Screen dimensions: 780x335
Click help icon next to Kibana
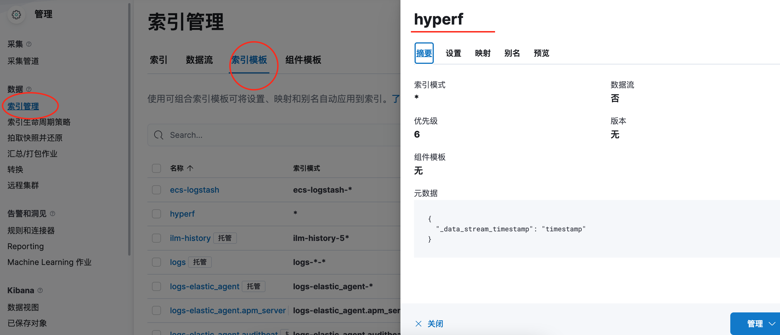point(40,290)
